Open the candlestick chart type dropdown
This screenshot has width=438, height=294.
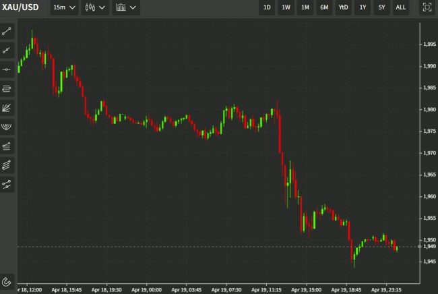coord(95,7)
